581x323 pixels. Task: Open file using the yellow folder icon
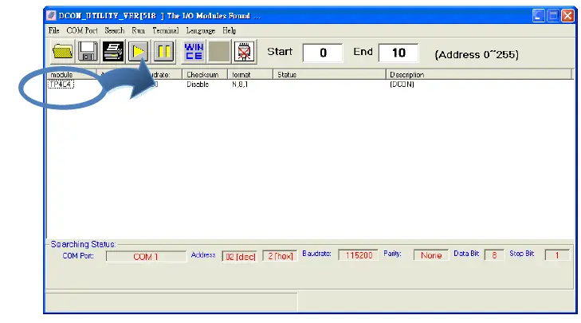coord(63,51)
